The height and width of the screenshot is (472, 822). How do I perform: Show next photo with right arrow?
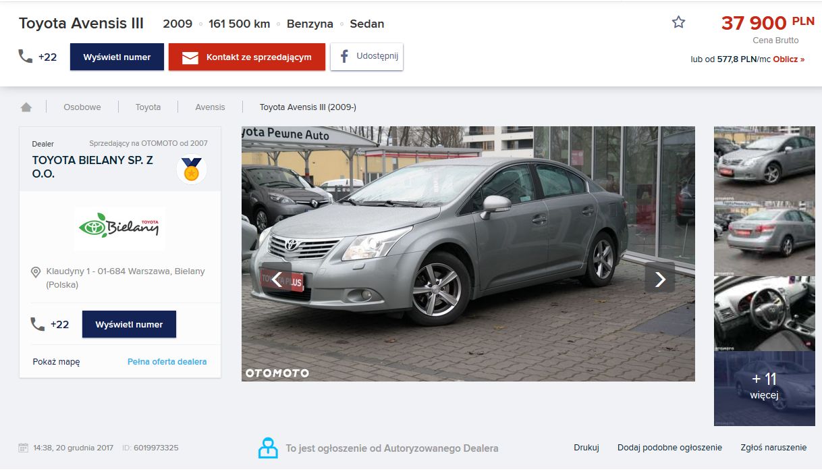pyautogui.click(x=660, y=278)
